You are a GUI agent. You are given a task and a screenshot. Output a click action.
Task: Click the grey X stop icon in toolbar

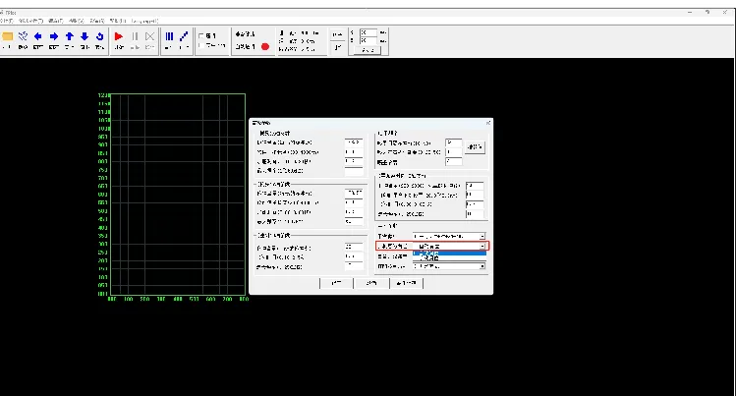(149, 36)
